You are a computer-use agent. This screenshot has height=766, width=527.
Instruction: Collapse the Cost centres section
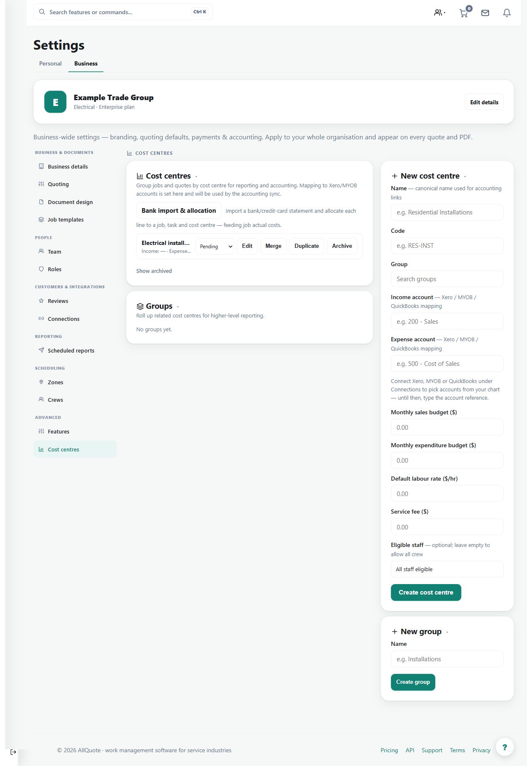click(196, 176)
